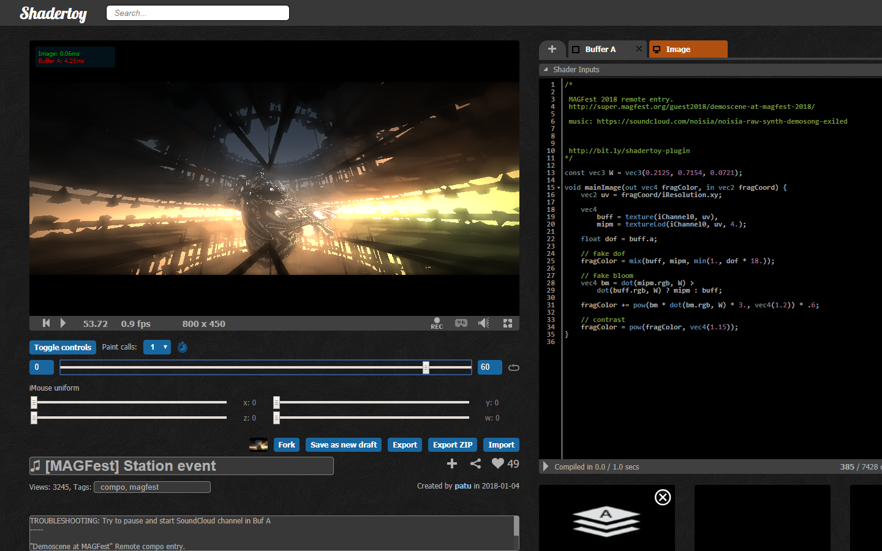882x551 pixels.
Task: Enter fullscreen for shader preview
Action: (x=508, y=323)
